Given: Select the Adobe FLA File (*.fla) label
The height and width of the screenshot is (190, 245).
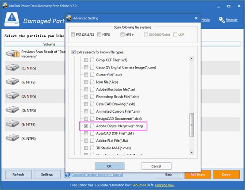Looking at the screenshot, I should 112,141.
